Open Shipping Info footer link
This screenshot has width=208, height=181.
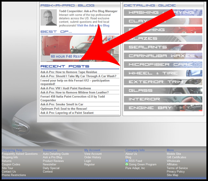(x=10, y=157)
